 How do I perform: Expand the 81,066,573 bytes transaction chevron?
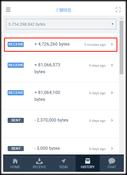point(112,65)
